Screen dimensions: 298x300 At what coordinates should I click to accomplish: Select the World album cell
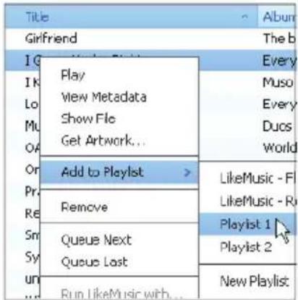point(279,148)
